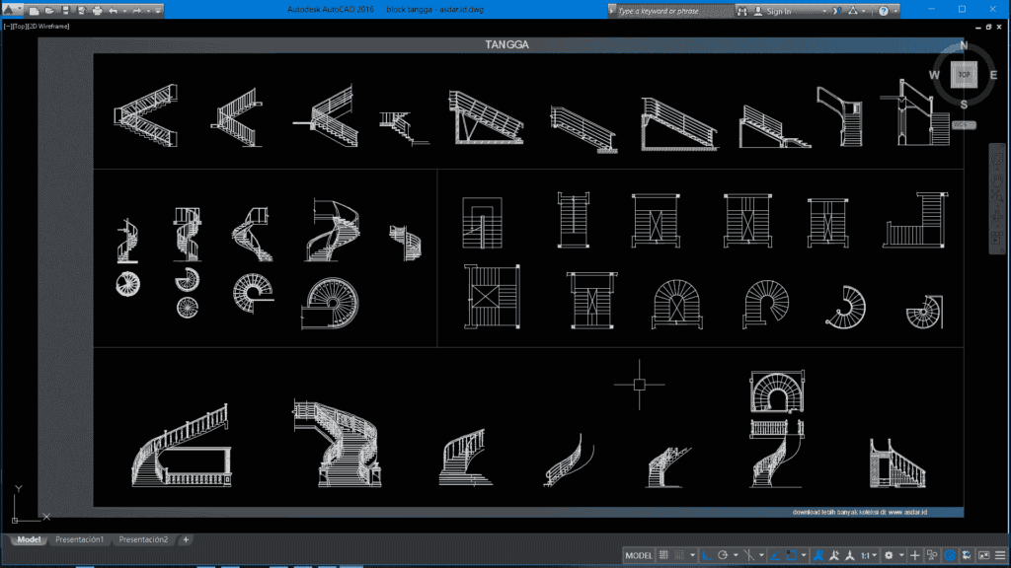Click the Save icon in quick access
The width and height of the screenshot is (1011, 568).
[x=66, y=11]
